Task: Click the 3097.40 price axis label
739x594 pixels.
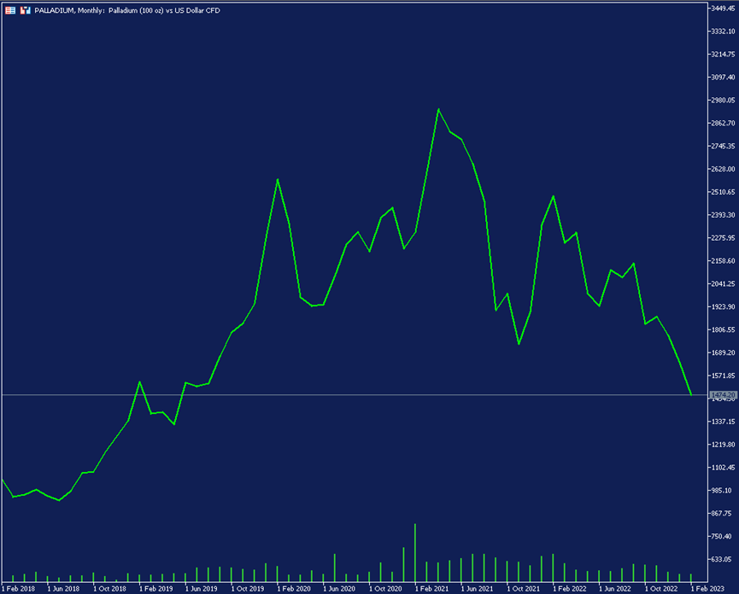Action: [x=723, y=77]
